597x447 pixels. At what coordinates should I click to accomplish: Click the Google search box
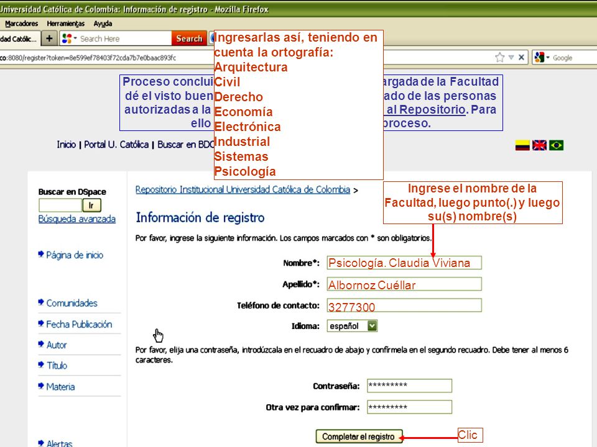point(574,58)
